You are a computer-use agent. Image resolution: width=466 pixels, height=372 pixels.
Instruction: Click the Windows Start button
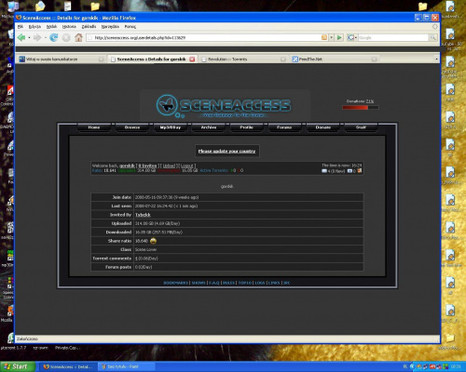(x=18, y=366)
